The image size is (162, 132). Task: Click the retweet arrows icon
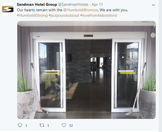coord(42,125)
